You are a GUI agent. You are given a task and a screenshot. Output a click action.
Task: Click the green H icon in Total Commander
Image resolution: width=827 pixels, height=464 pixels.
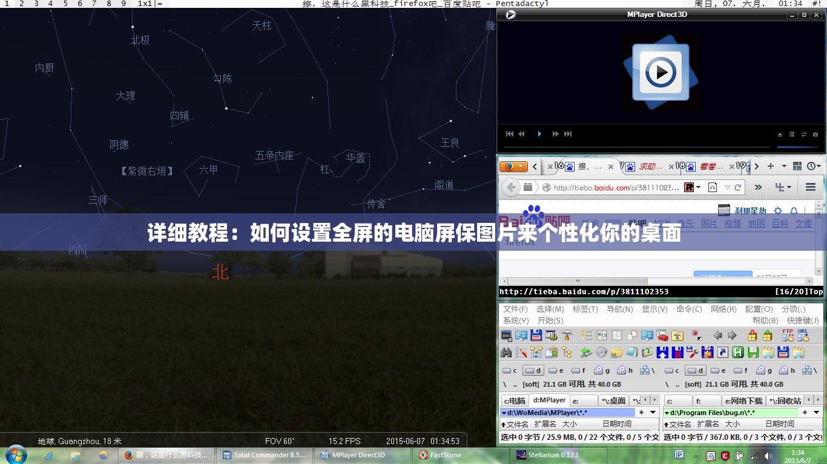click(x=738, y=352)
